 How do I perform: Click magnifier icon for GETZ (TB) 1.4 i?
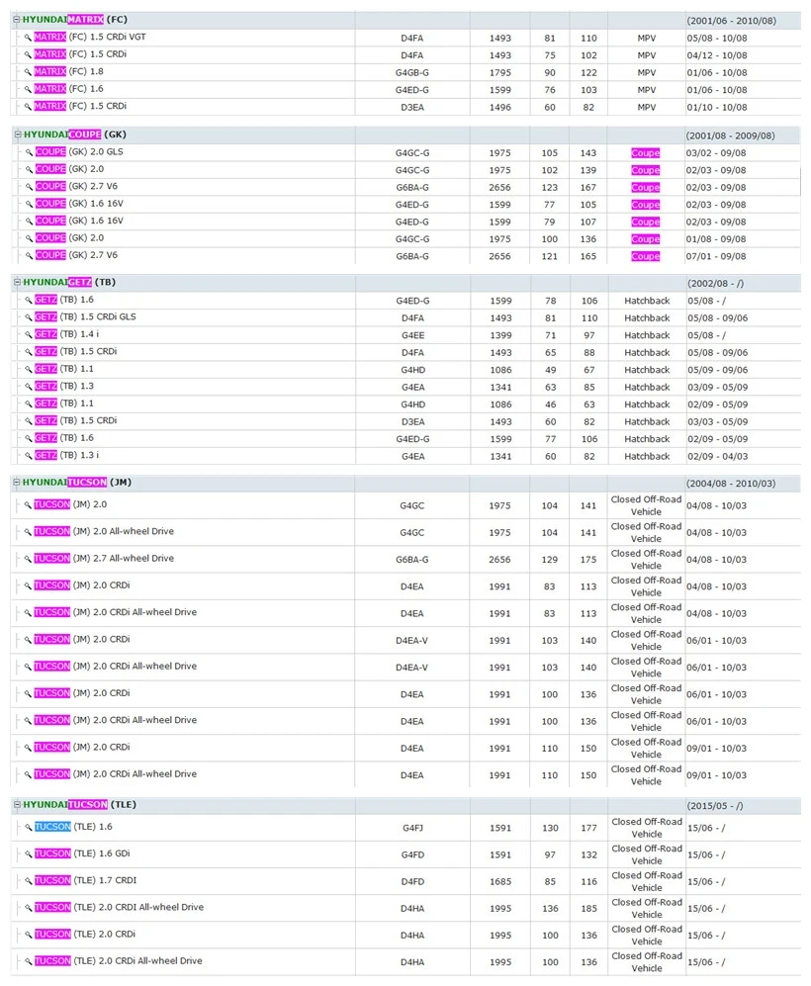point(29,334)
